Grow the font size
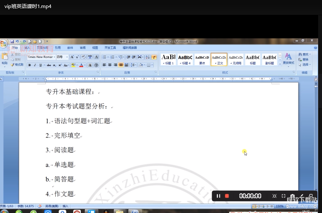322x213 pixels. [72, 57]
